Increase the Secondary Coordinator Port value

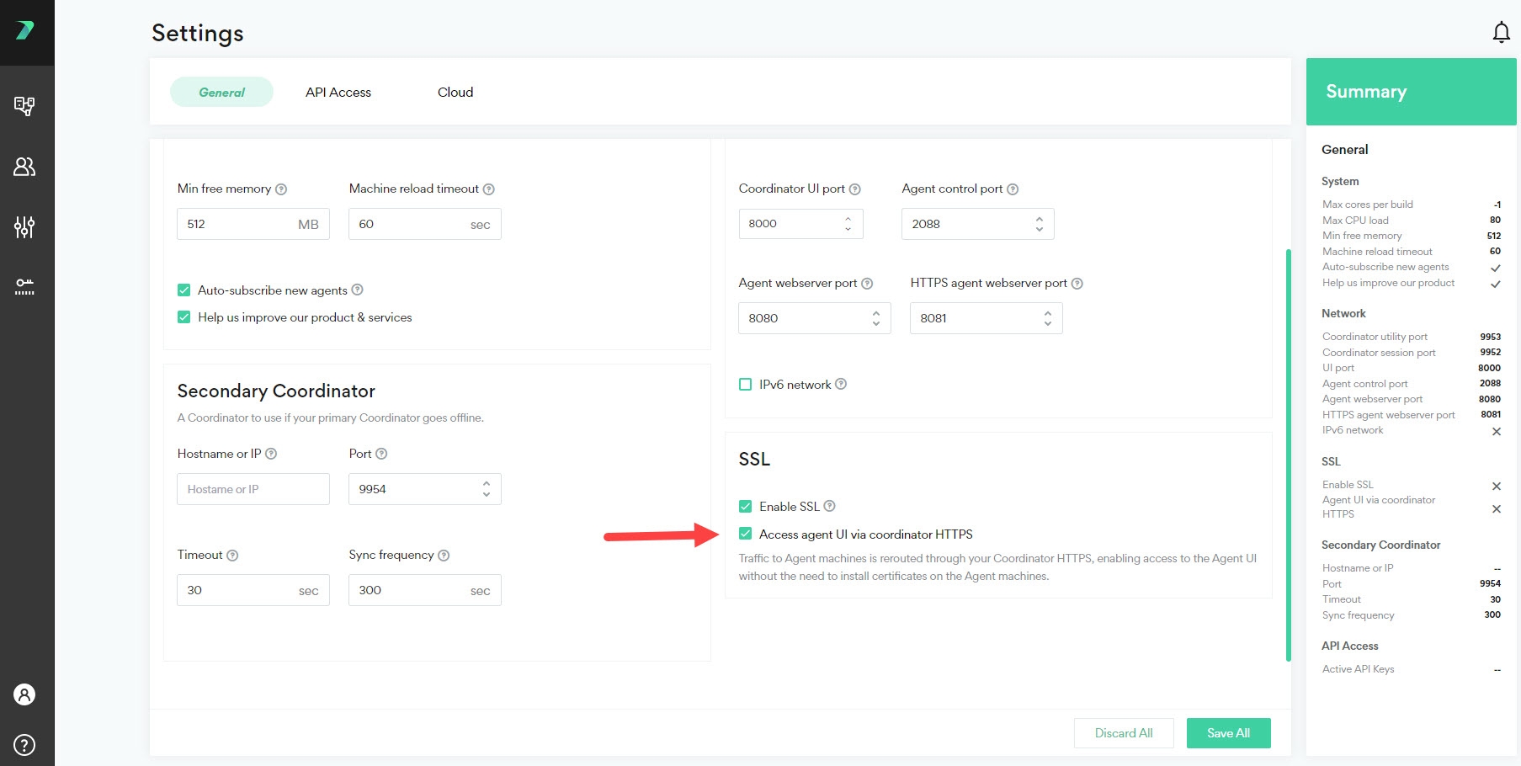[487, 484]
